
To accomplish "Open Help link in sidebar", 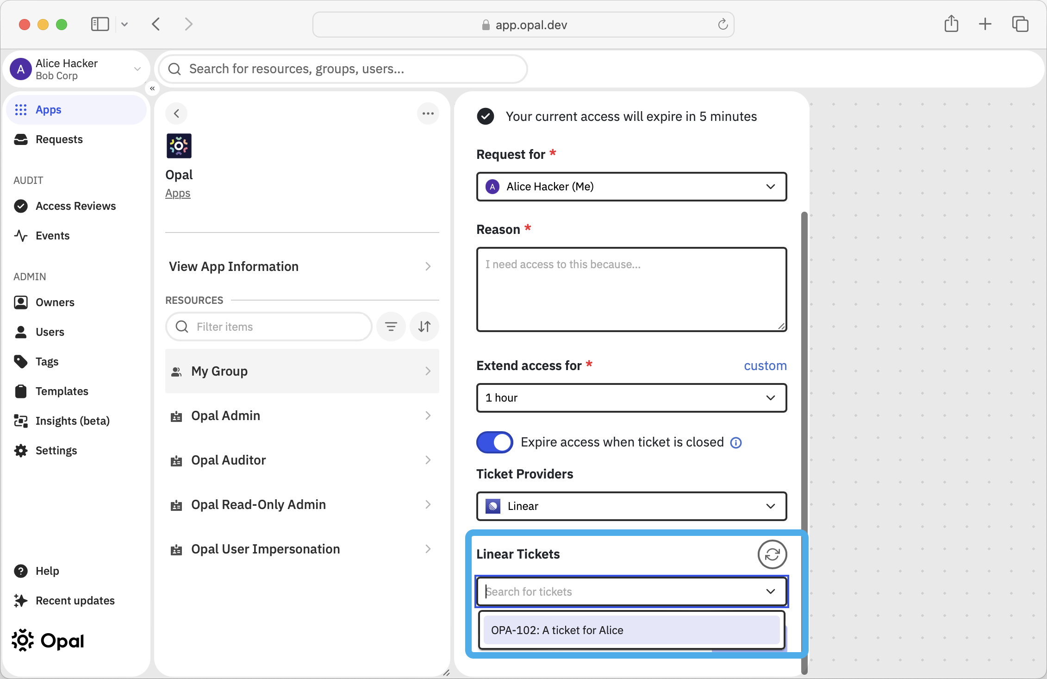I will point(76,571).
